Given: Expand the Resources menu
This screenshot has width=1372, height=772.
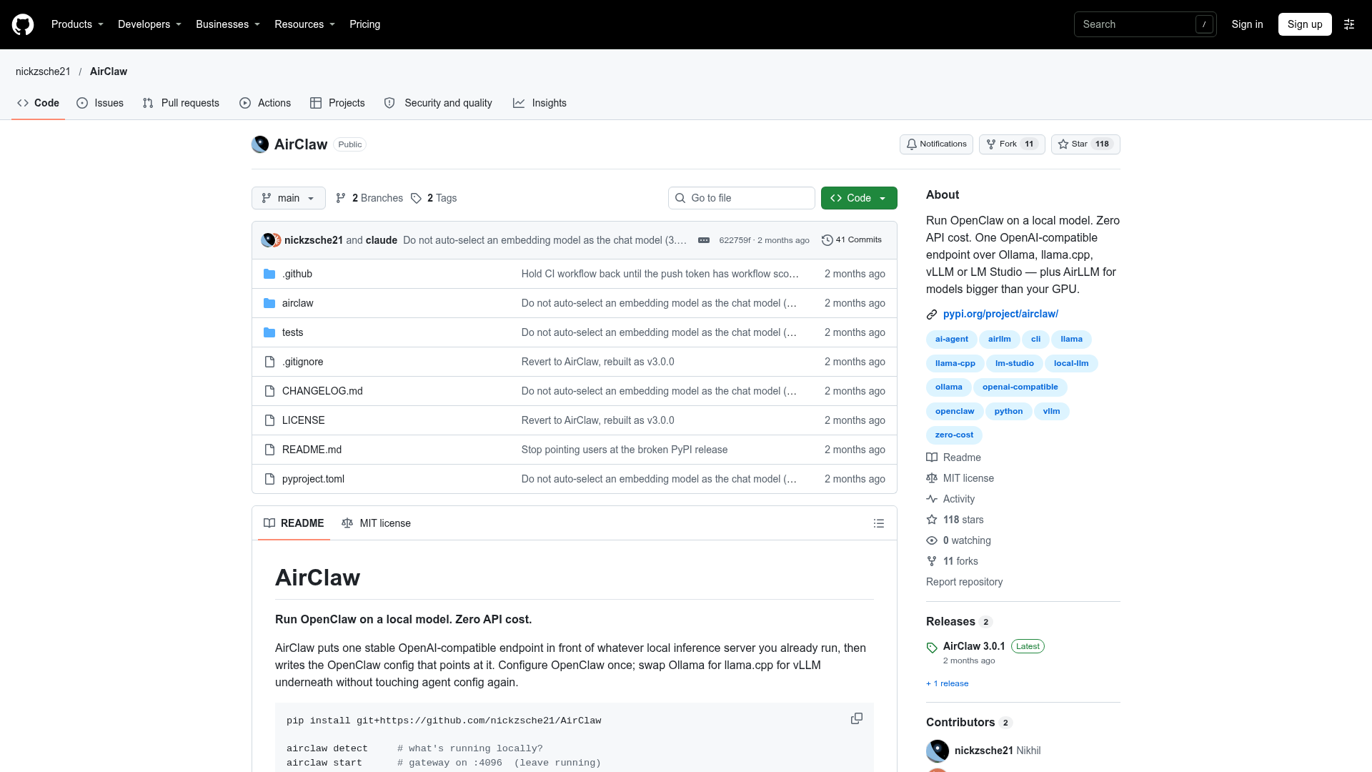Looking at the screenshot, I should click(304, 24).
